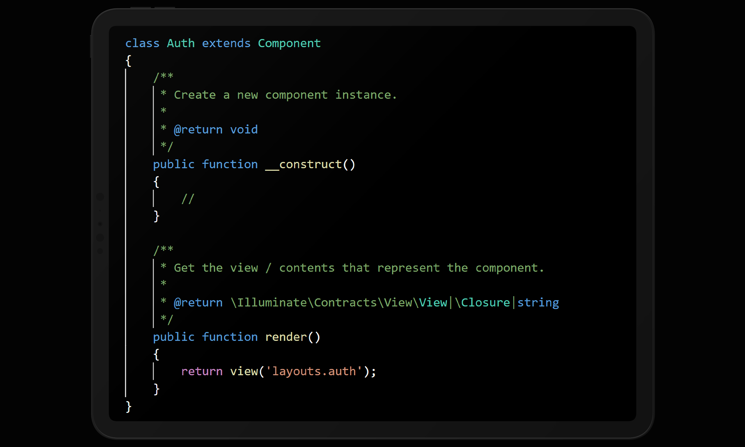Click the "view(" function call
745x447 pixels.
pos(247,372)
